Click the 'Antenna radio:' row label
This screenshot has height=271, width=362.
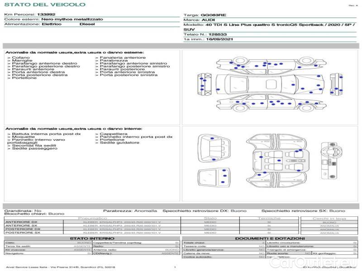tap(105, 250)
